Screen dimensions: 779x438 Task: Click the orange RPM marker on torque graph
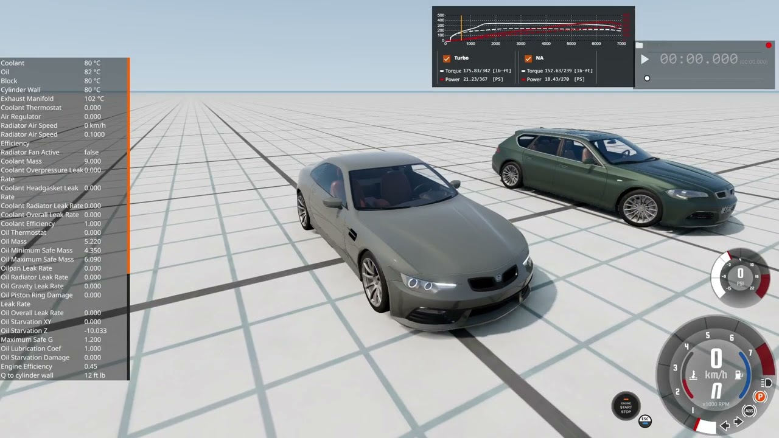461,29
